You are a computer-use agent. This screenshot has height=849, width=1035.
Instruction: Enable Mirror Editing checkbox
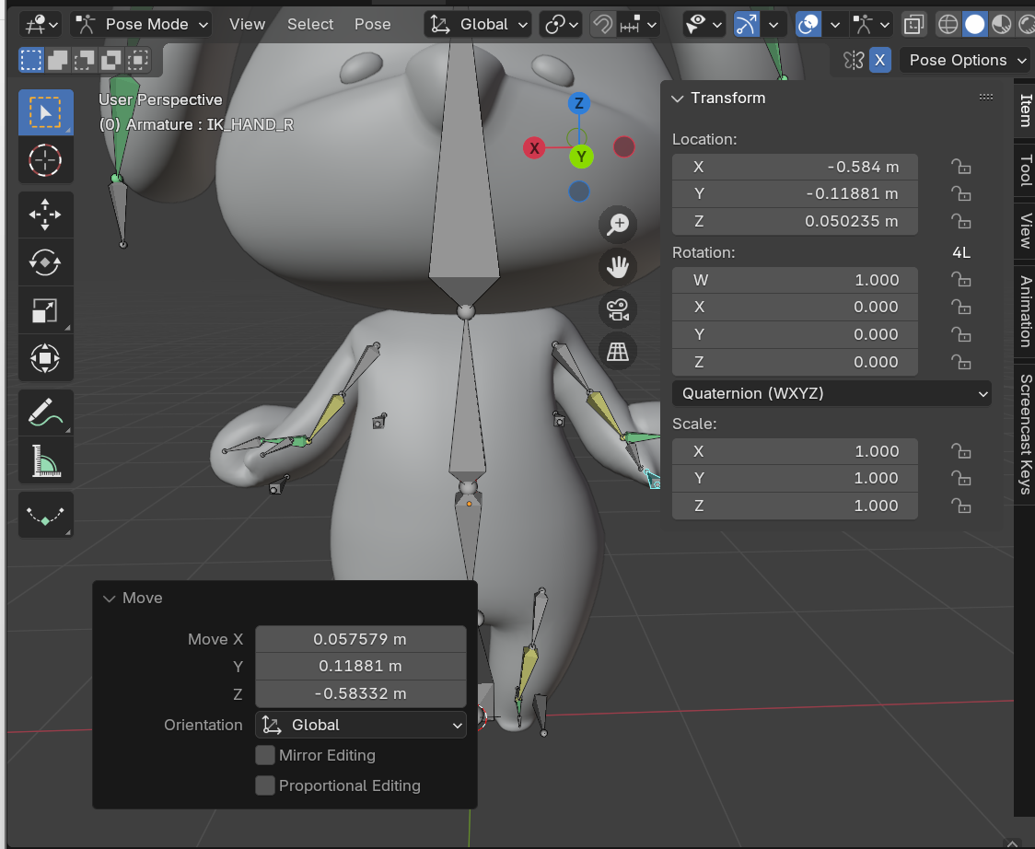tap(264, 755)
